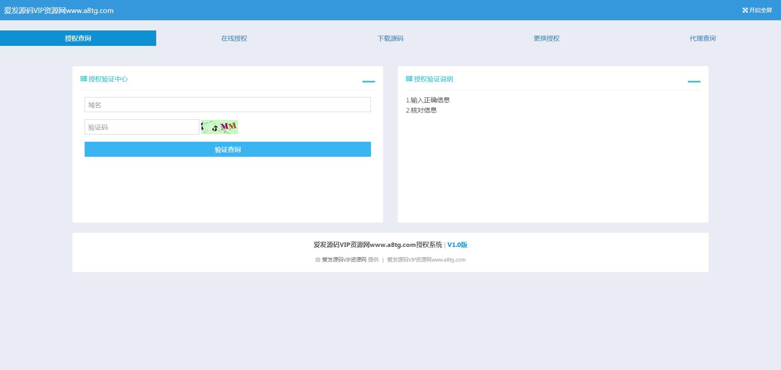Click the 开启全屏 fullscreen icon

[745, 10]
